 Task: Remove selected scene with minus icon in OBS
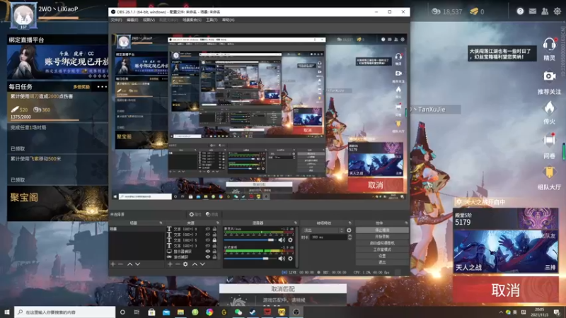click(x=120, y=264)
